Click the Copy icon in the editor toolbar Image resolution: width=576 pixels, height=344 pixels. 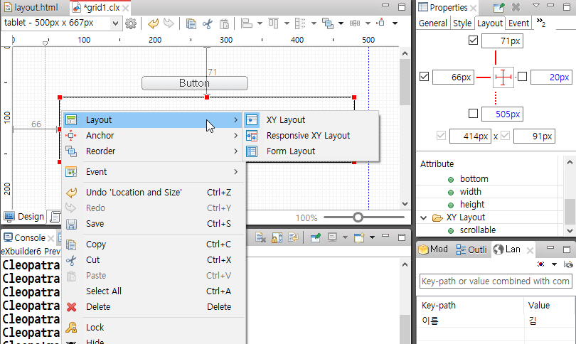click(x=191, y=23)
